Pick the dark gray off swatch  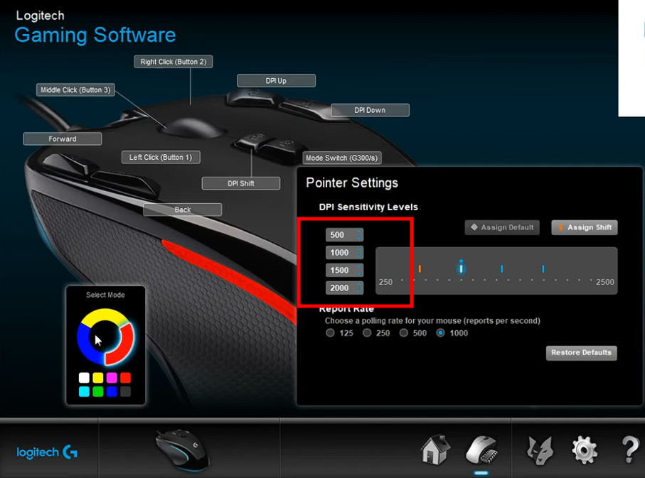[x=125, y=391]
